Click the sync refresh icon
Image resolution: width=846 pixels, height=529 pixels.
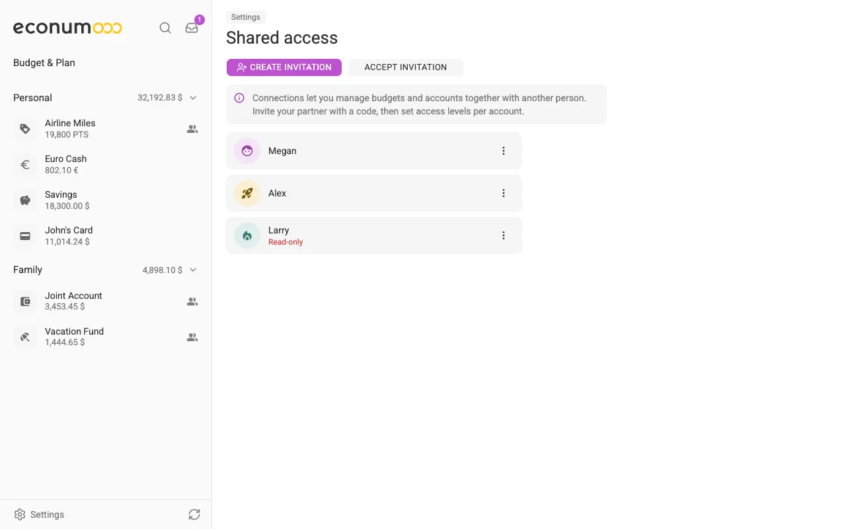point(194,514)
